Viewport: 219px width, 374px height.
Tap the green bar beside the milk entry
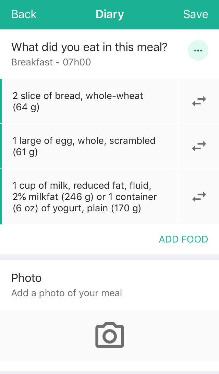point(1,196)
